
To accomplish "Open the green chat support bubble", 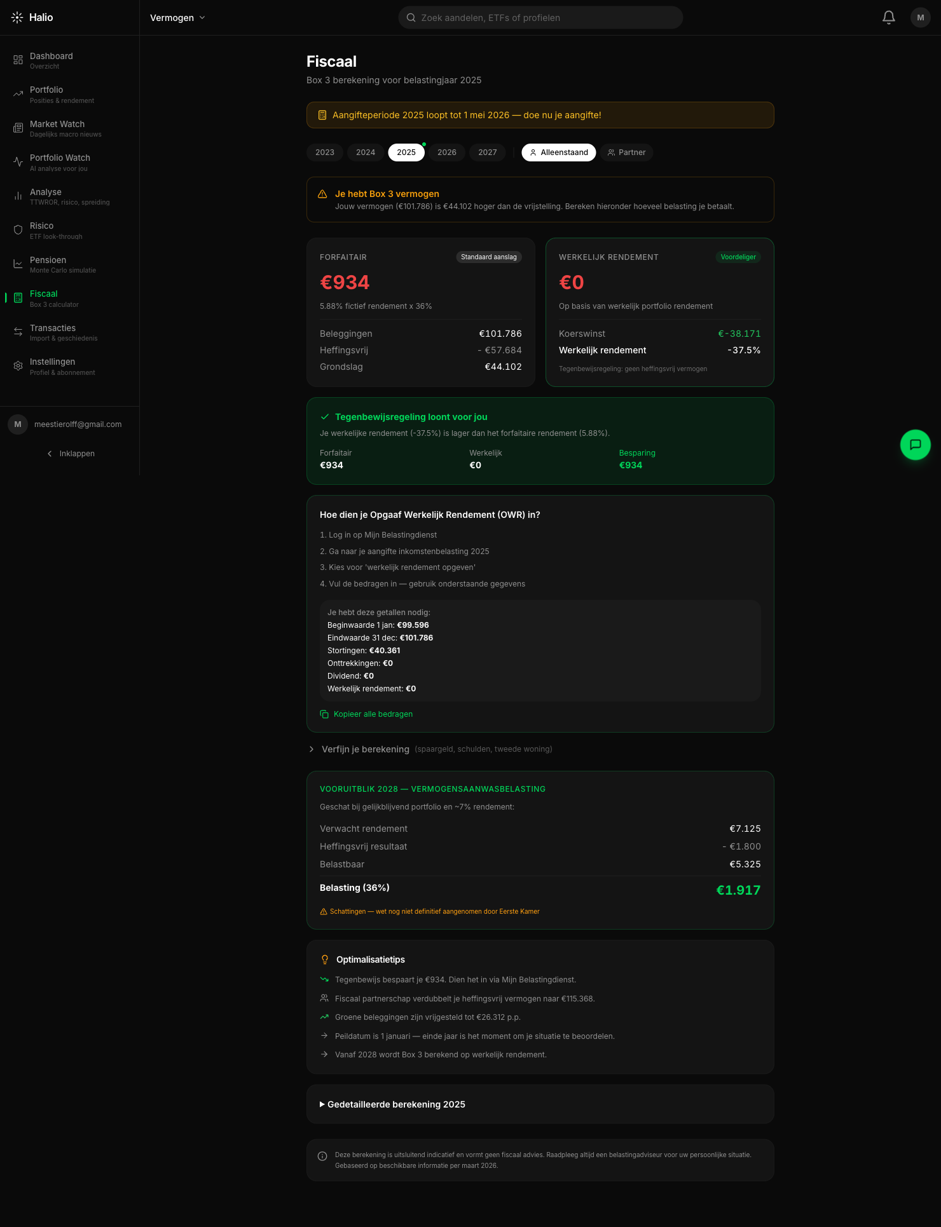I will [x=916, y=445].
